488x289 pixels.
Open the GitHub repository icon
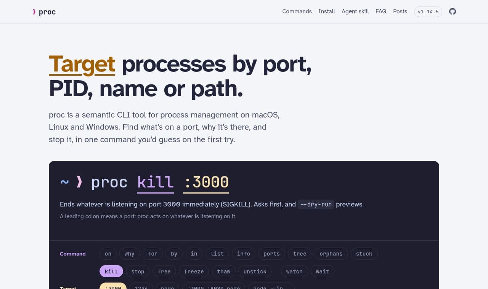(x=453, y=11)
